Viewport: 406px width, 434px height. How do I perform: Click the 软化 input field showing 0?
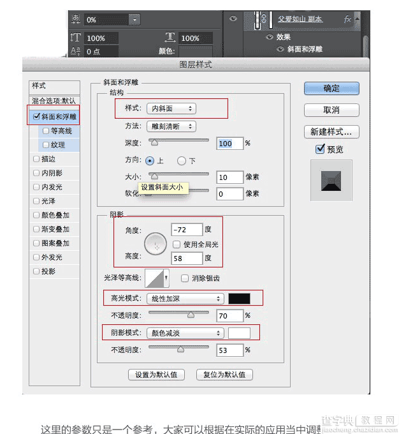229,194
